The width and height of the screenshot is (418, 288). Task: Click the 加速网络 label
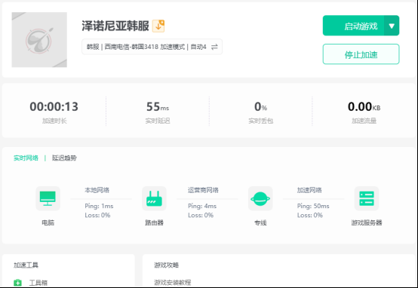tap(309, 190)
